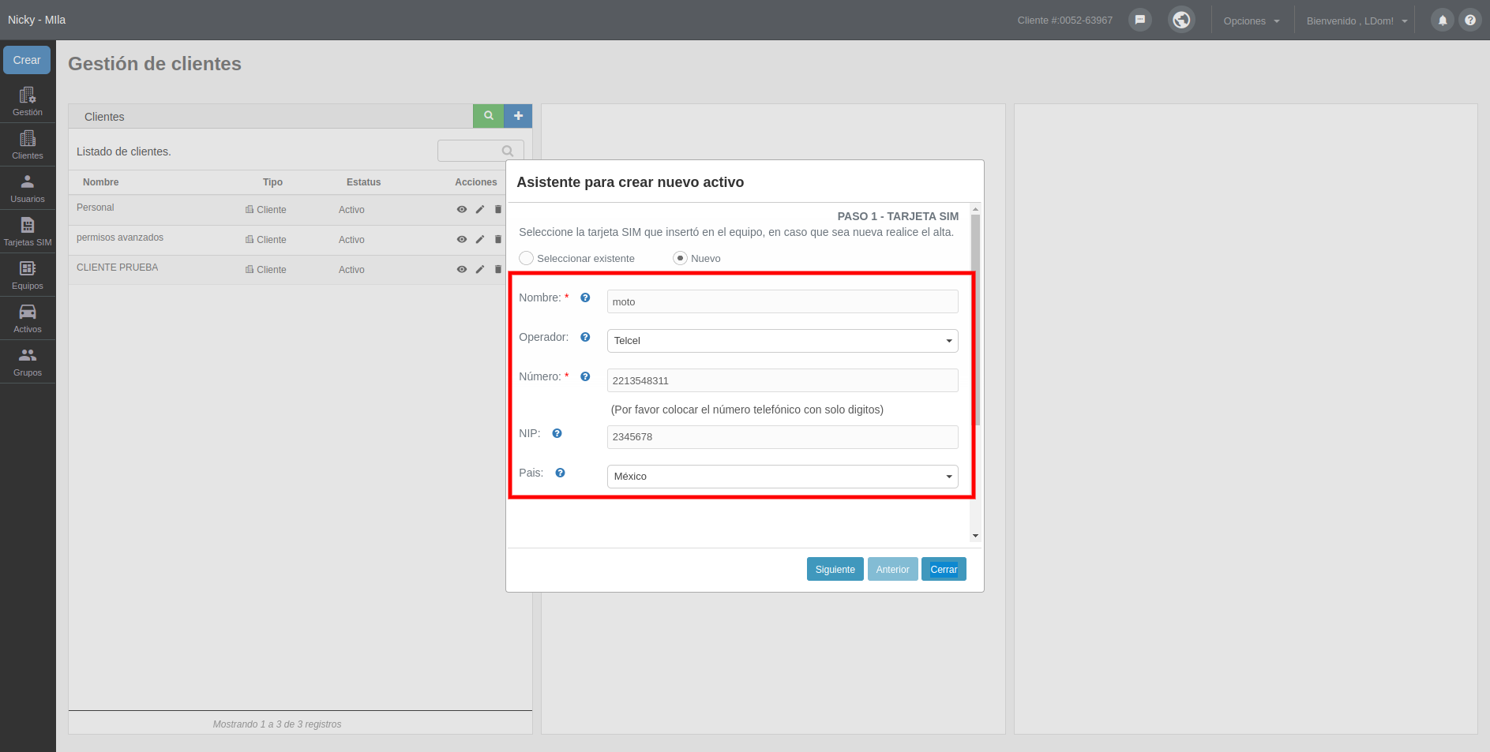The height and width of the screenshot is (752, 1490).
Task: Go to Usuarios in the sidebar
Action: [x=28, y=188]
